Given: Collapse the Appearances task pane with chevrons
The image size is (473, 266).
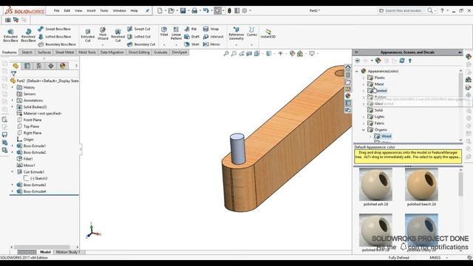Looking at the screenshot, I should tap(356, 52).
